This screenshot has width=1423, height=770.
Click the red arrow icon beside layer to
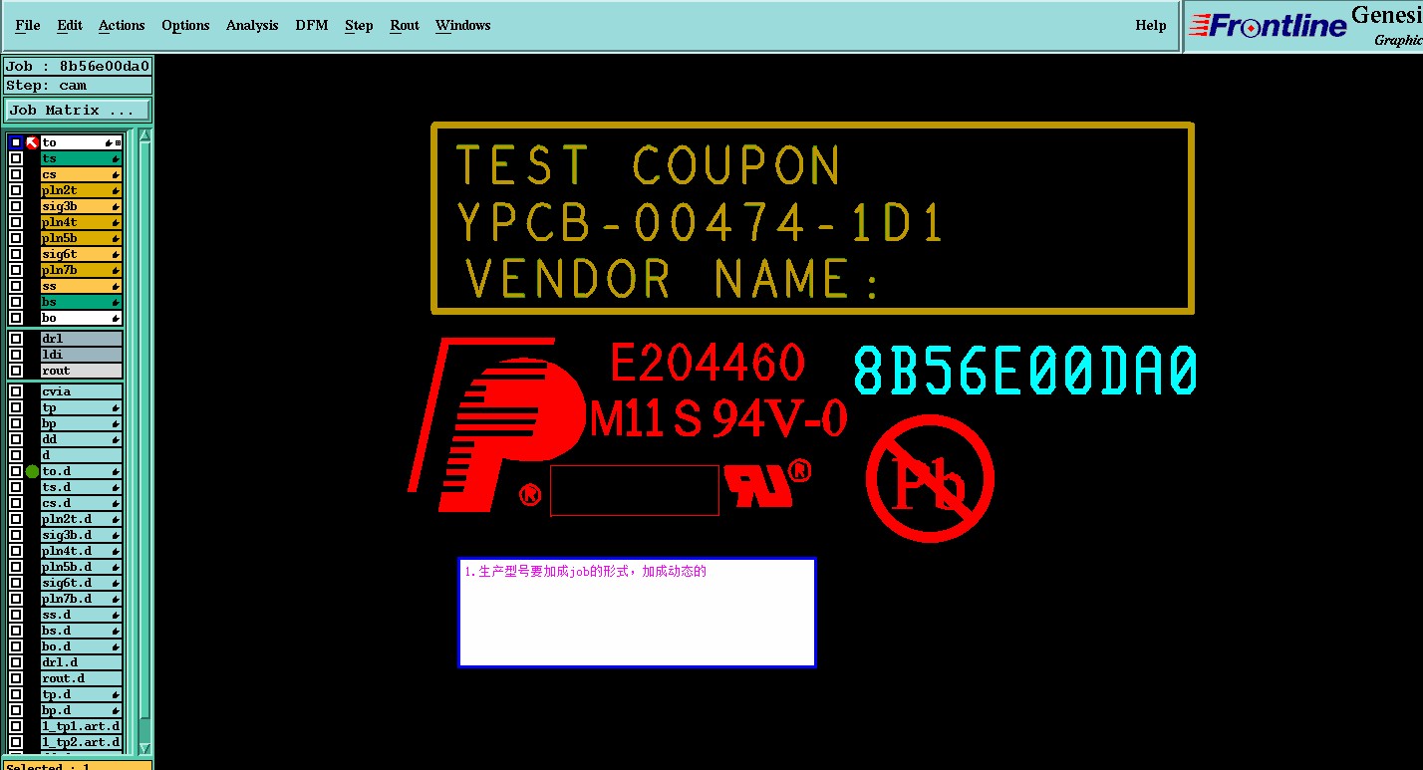coord(32,142)
